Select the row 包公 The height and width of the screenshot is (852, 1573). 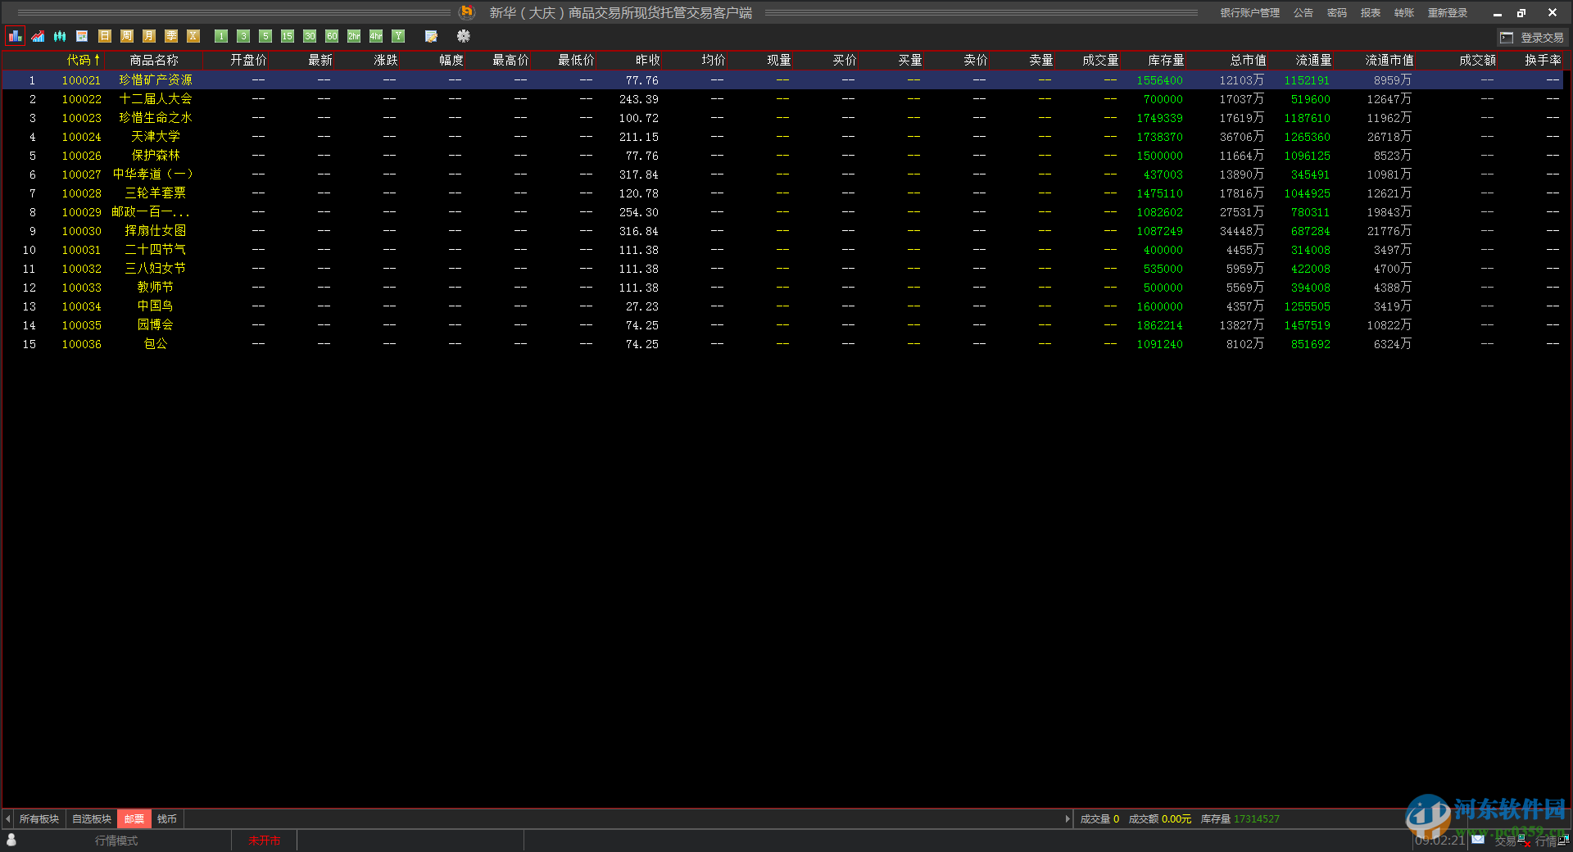[782, 344]
